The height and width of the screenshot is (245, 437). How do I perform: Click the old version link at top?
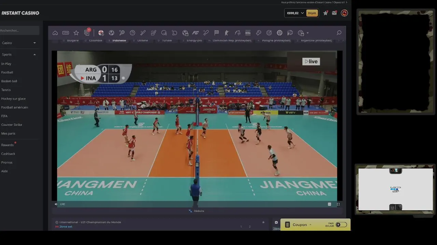pos(314,2)
